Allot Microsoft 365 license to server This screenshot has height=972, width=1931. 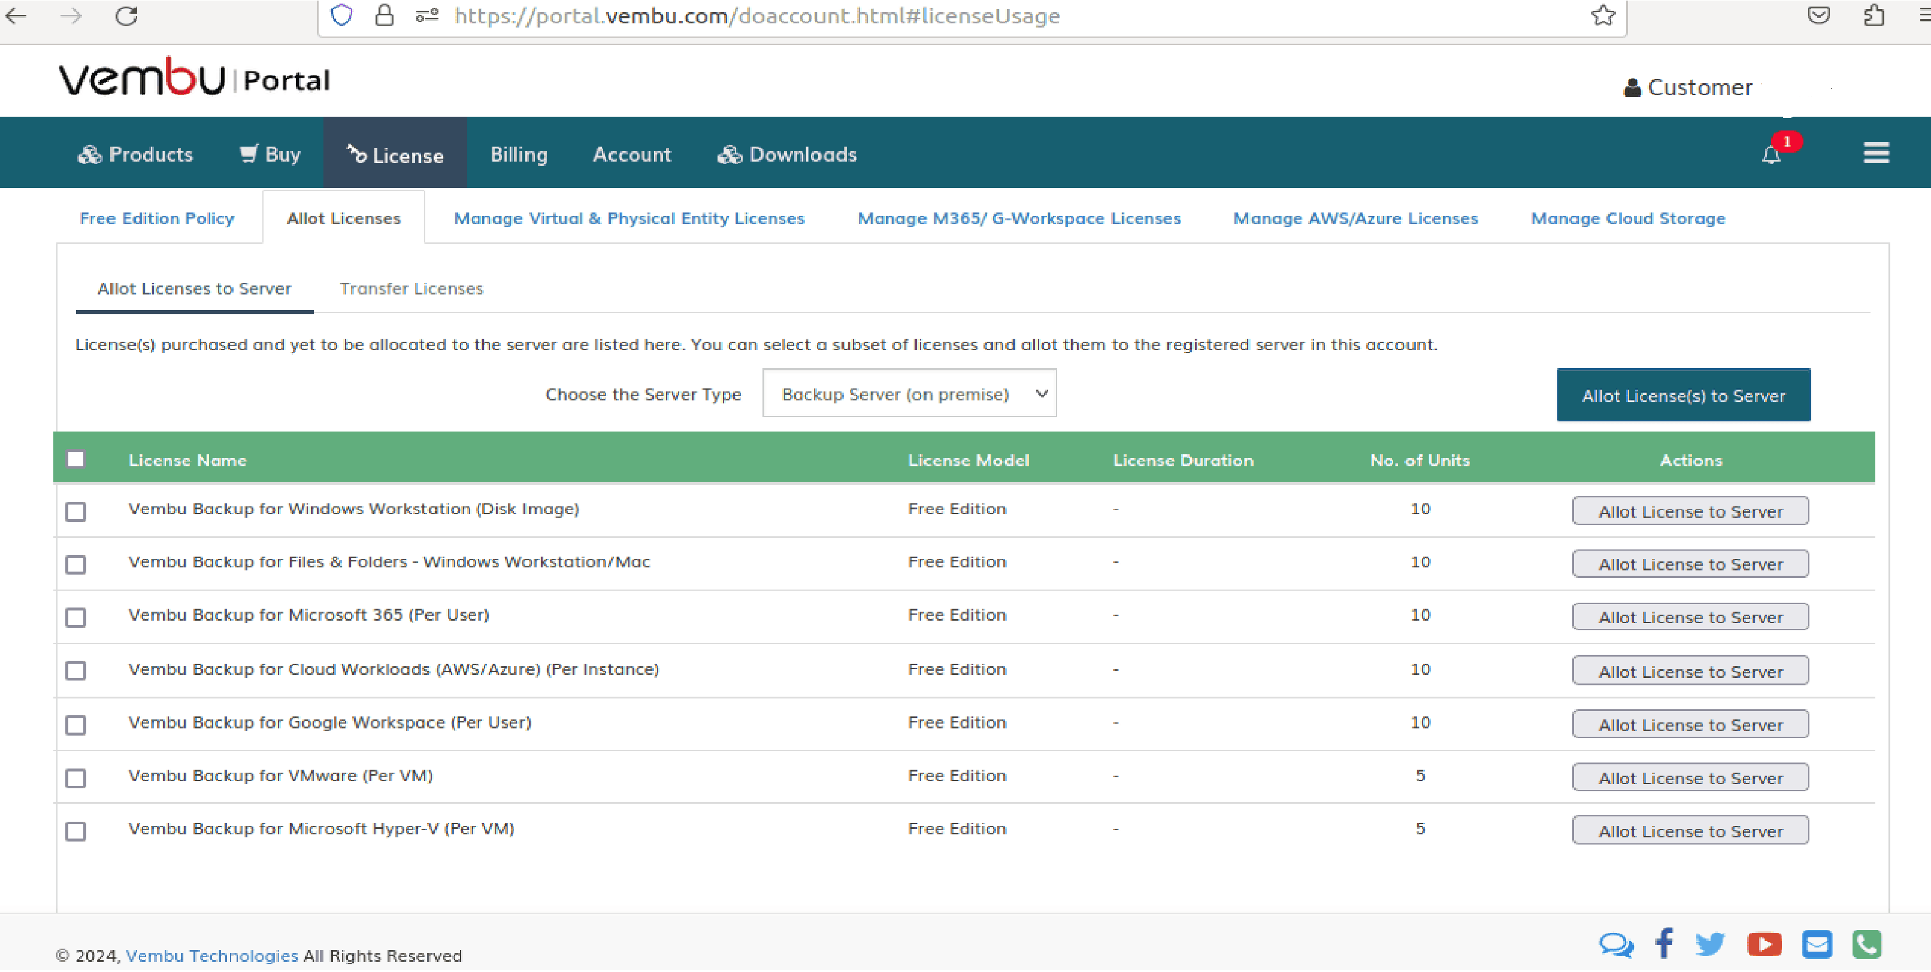pyautogui.click(x=1690, y=617)
